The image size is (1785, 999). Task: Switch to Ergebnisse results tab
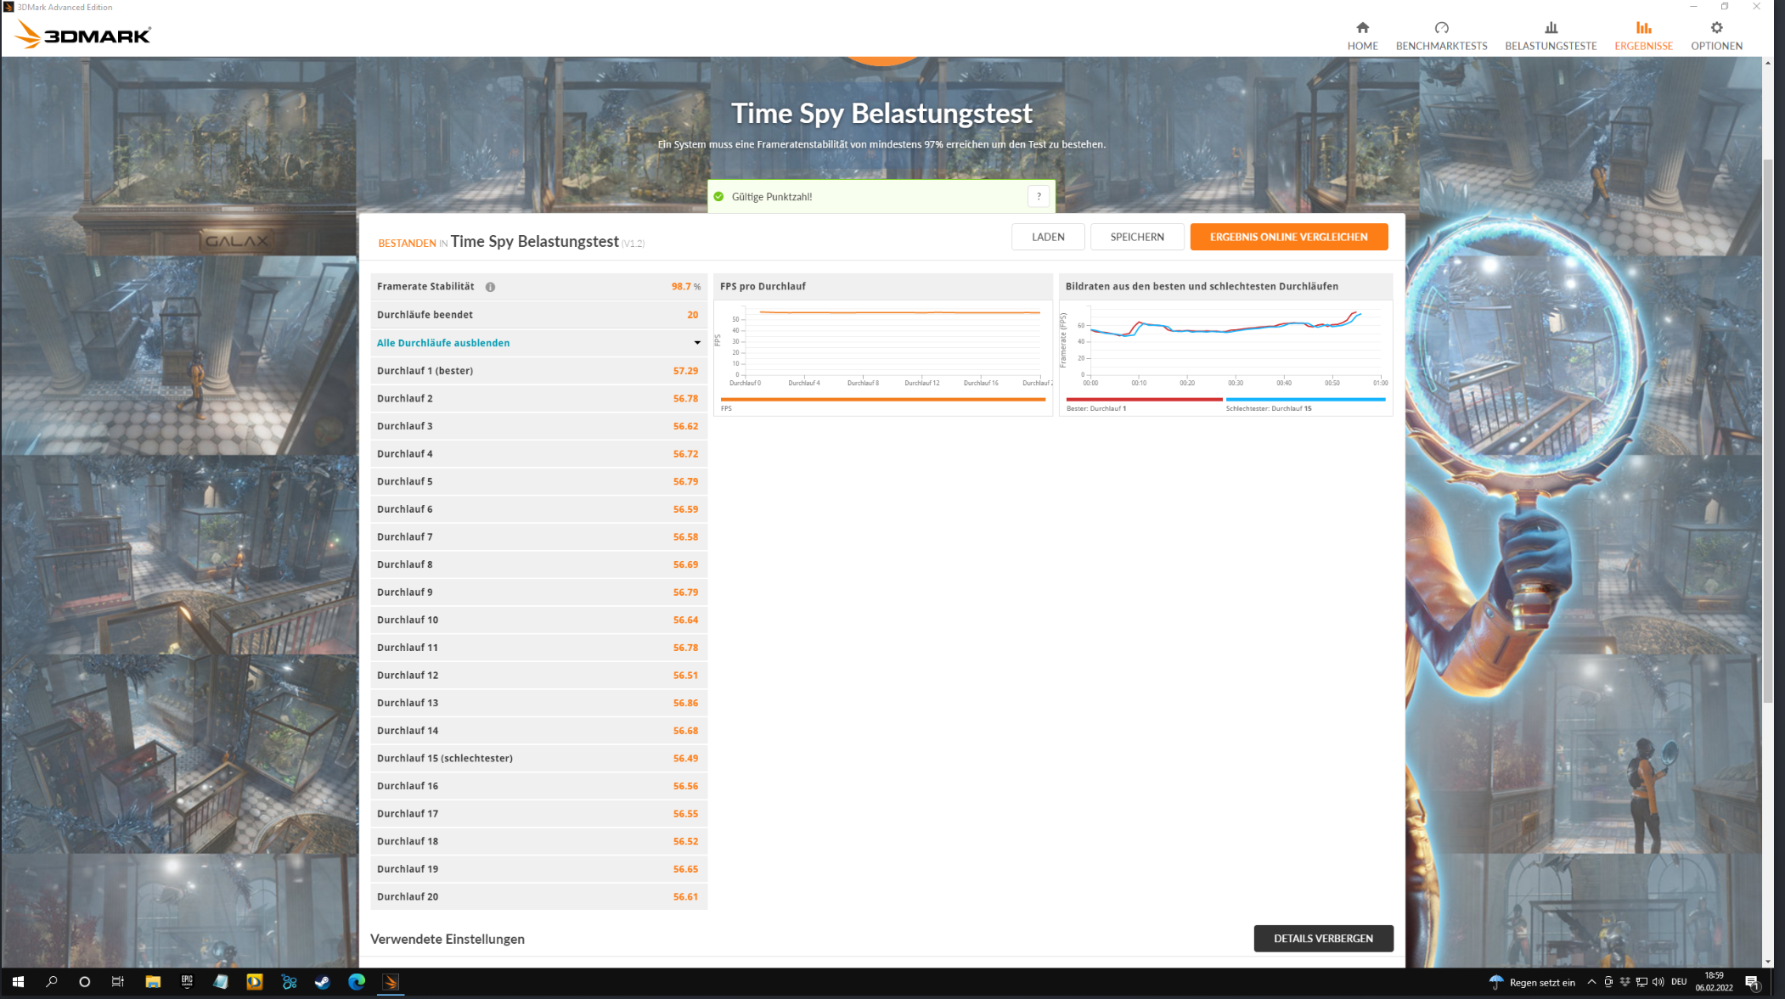(1643, 36)
